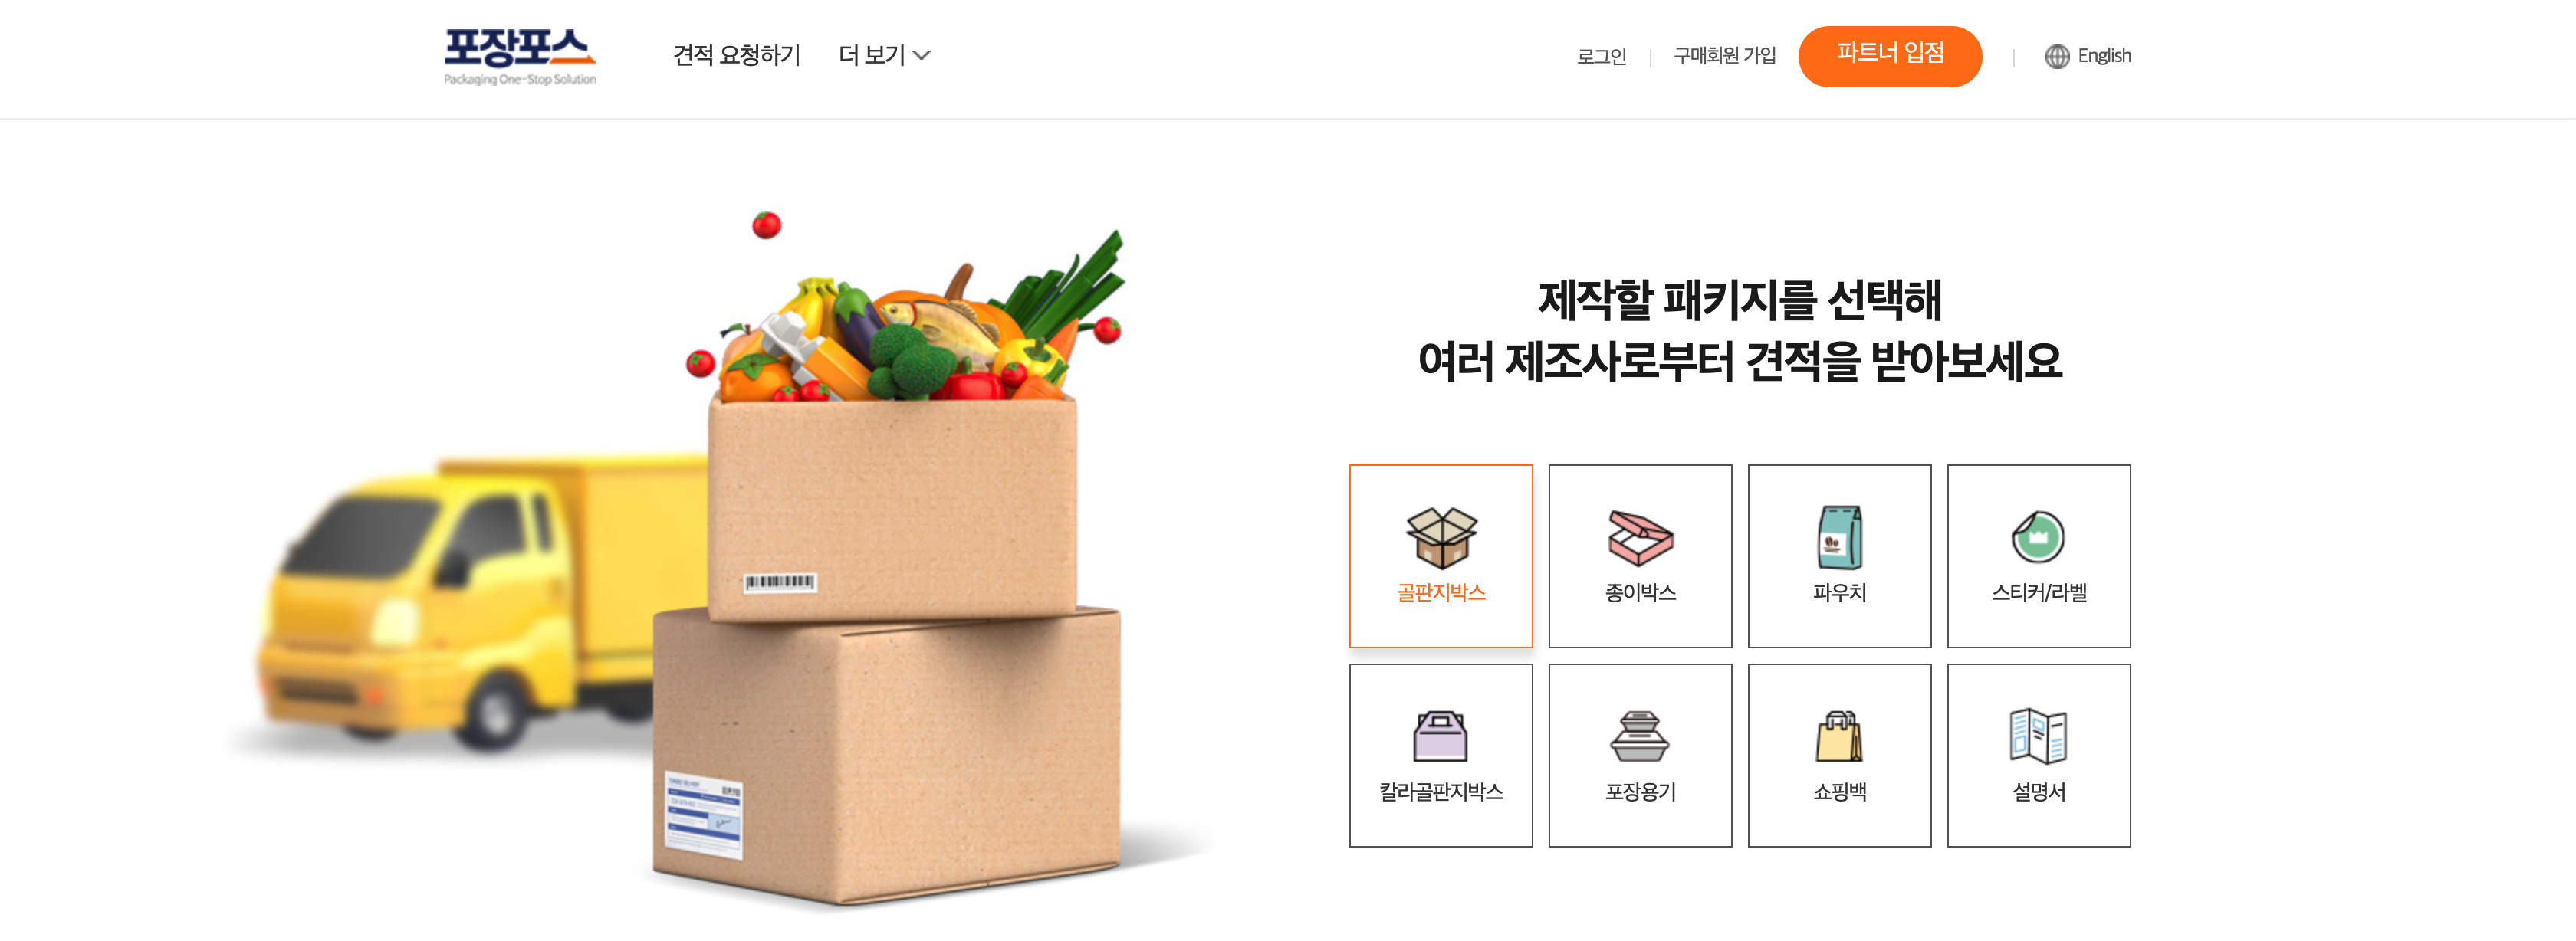Click the globe language icon
2576x941 pixels.
(2057, 56)
